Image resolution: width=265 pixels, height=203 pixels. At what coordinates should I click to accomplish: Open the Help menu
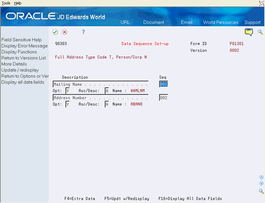pos(18,3)
